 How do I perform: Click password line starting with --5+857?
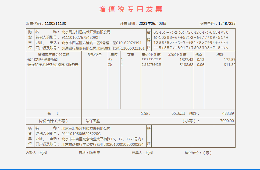[x=191, y=48]
